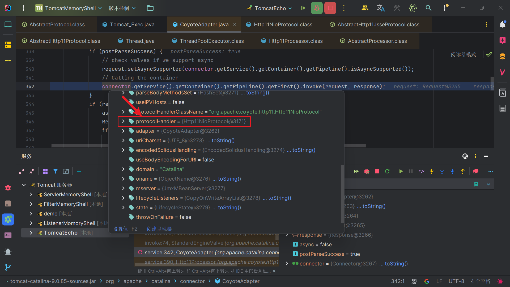Screen dimensions: 510x287
Task: Click the green checkmark inspection indicator
Action: pos(489,55)
